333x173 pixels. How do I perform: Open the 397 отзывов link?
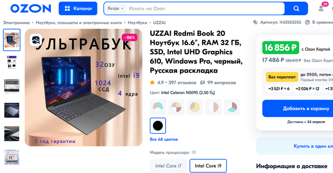(x=182, y=83)
